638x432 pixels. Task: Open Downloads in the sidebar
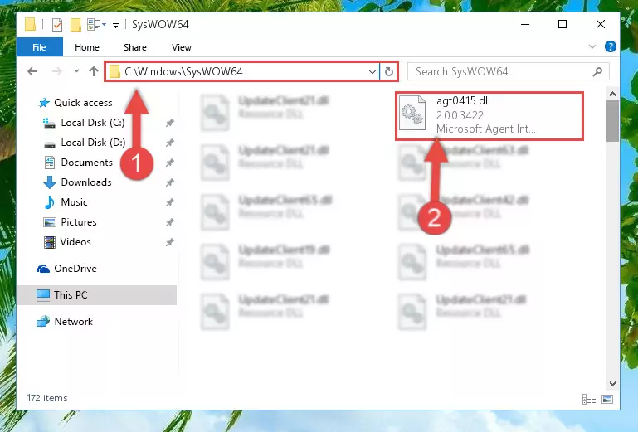click(86, 182)
